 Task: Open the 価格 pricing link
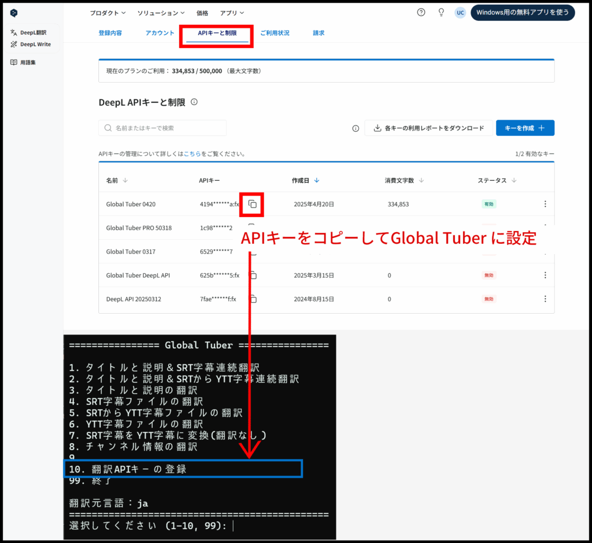click(202, 13)
